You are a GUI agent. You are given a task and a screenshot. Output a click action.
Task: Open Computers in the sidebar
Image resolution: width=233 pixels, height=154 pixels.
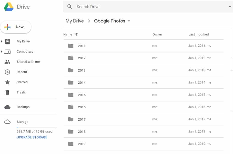coord(25,52)
